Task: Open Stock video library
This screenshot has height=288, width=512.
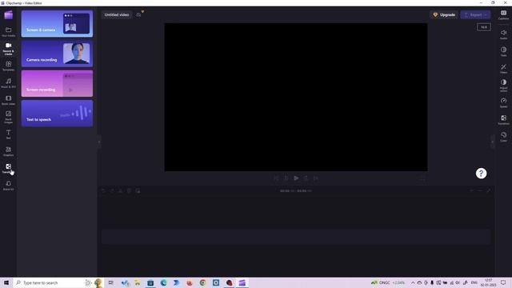Action: [9, 100]
